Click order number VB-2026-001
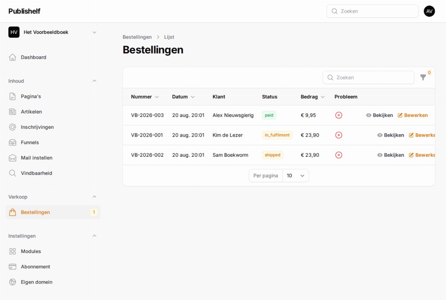 (x=147, y=135)
